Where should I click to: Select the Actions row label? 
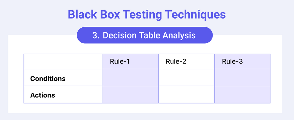click(43, 95)
